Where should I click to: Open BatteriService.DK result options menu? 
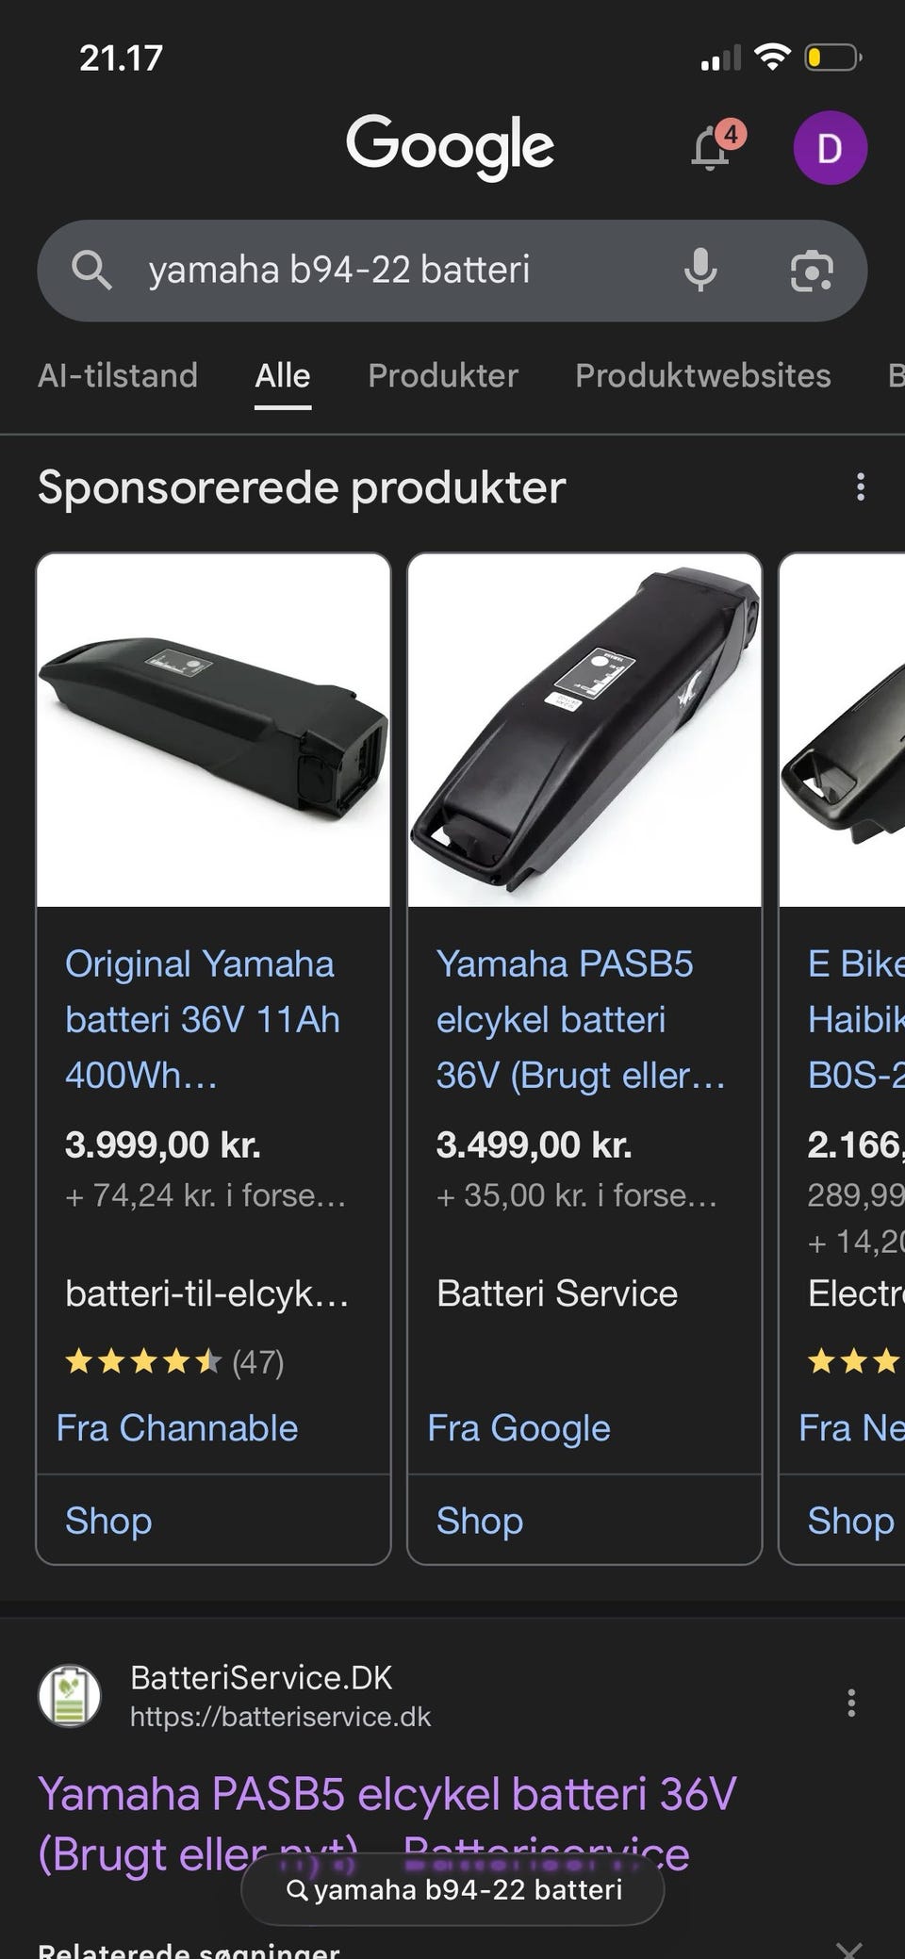(850, 1703)
